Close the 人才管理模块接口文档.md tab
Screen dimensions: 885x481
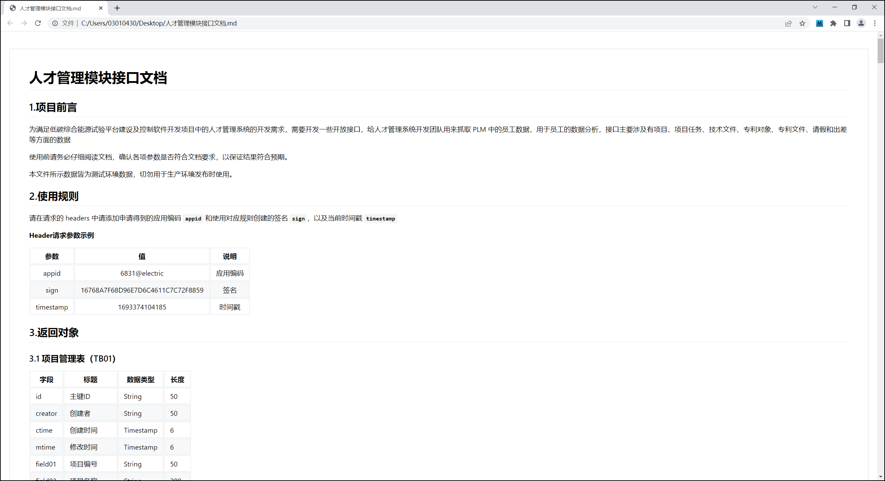(x=101, y=8)
